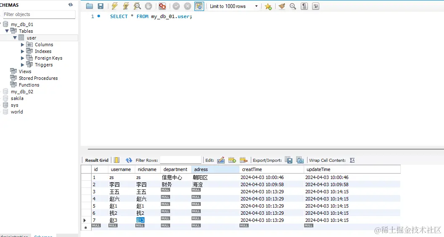Toggle invisible characters pilcrow icon
The width and height of the screenshot is (444, 237).
coord(304,6)
